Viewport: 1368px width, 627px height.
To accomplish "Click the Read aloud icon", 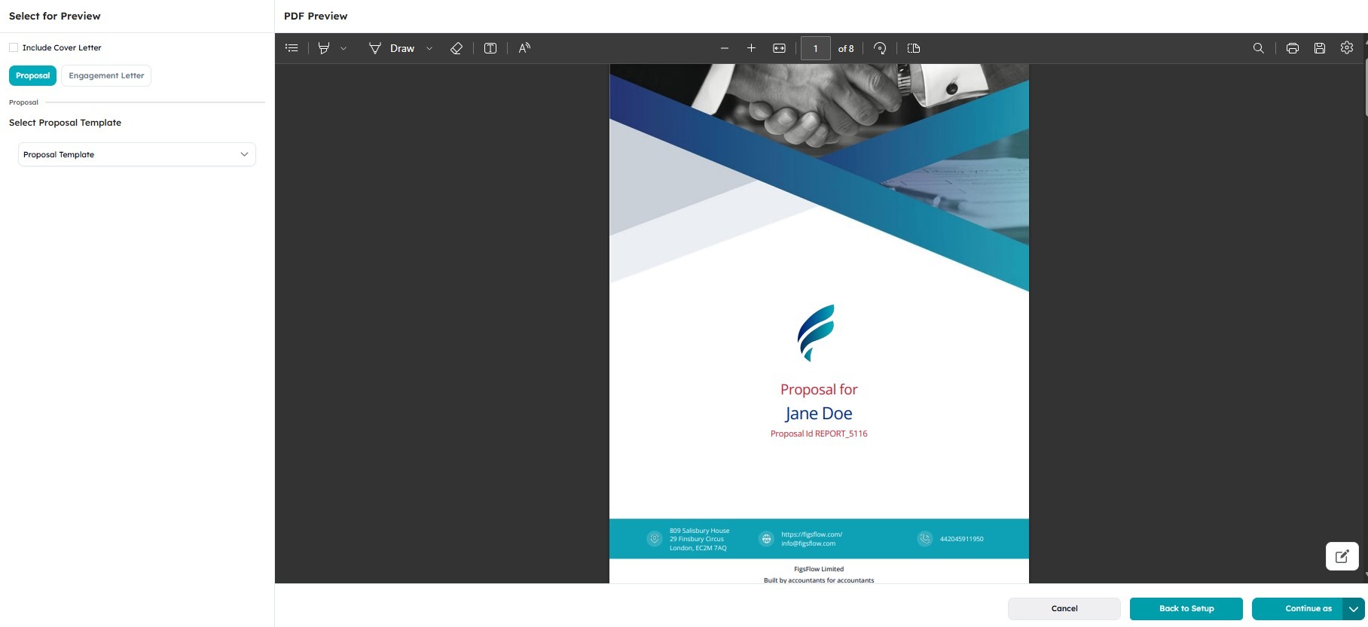I will pos(524,48).
